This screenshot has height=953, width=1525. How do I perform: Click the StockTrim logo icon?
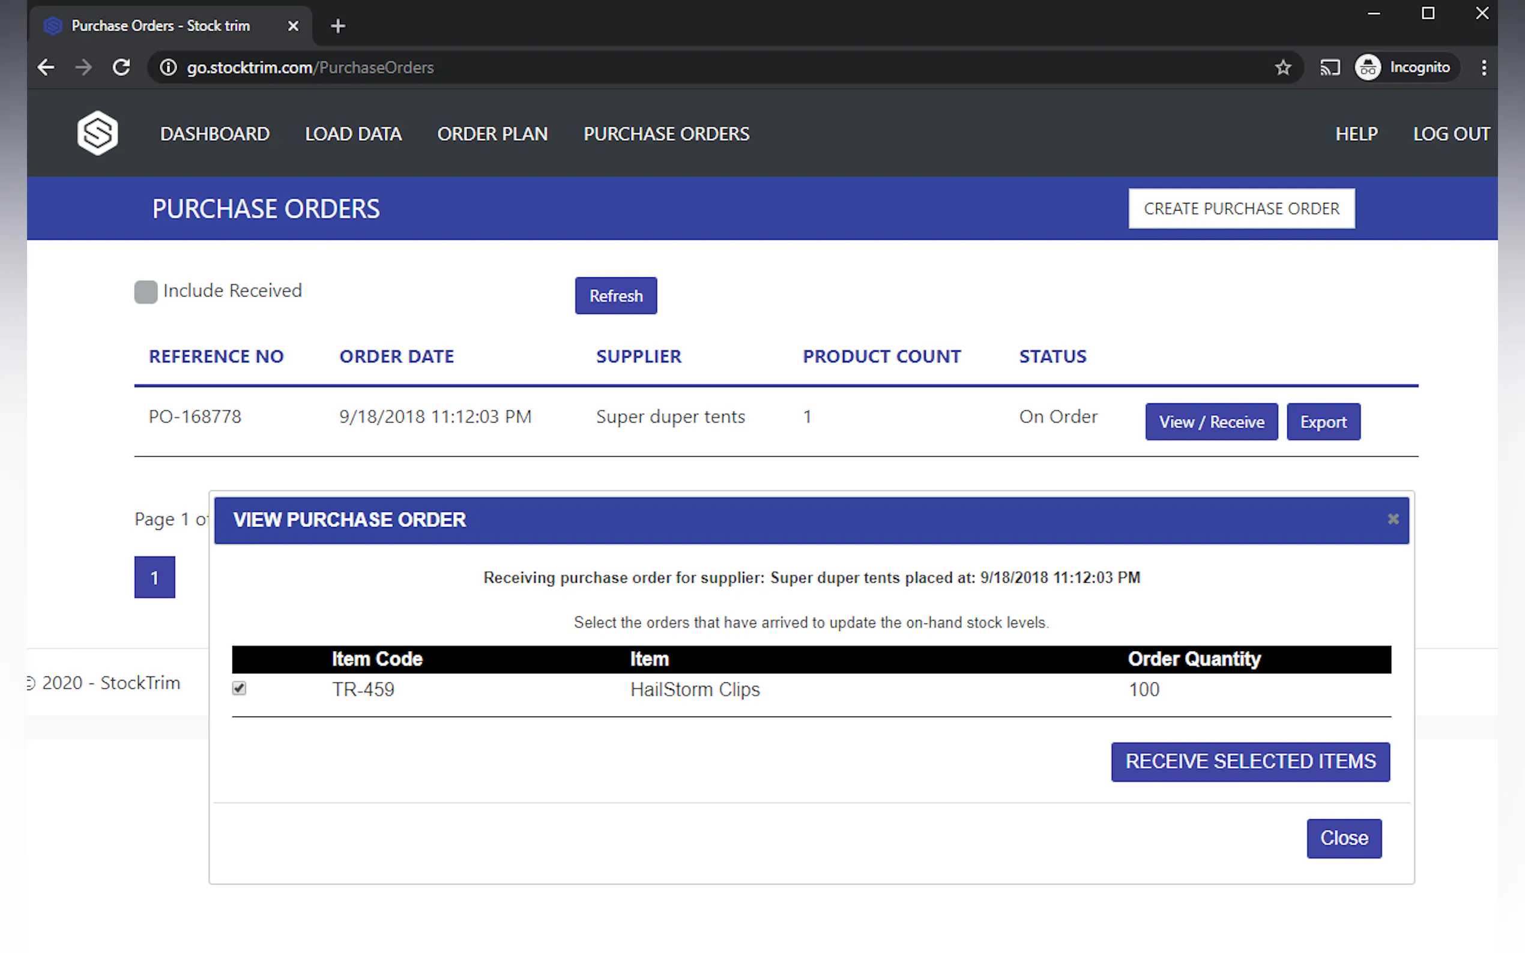(x=97, y=133)
